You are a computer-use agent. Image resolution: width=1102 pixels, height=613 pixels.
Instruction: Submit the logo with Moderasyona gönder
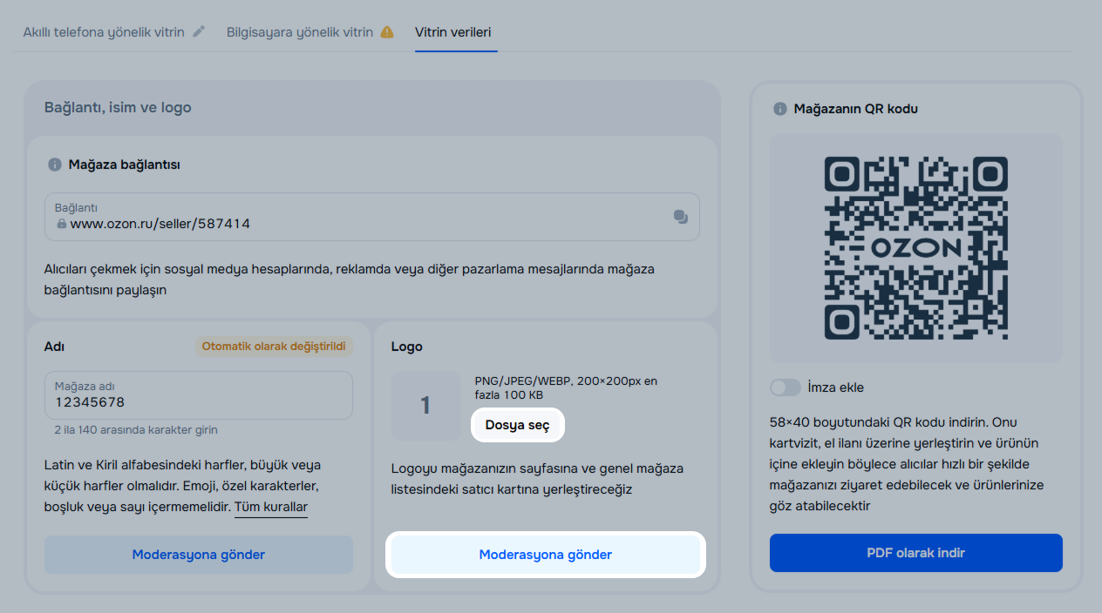545,555
